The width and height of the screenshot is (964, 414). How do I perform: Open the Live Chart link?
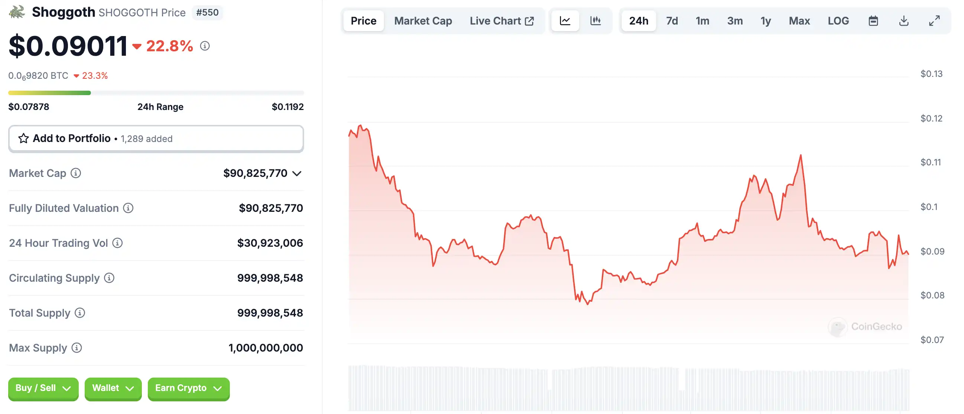click(x=501, y=20)
